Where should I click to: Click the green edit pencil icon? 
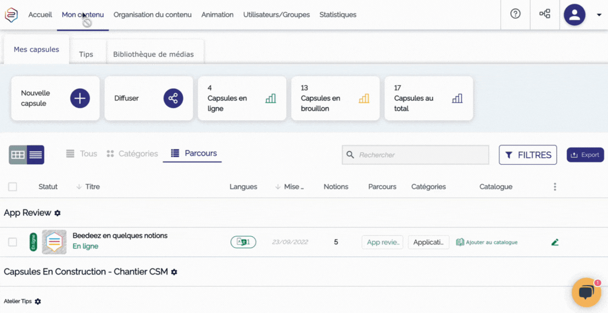pos(555,242)
